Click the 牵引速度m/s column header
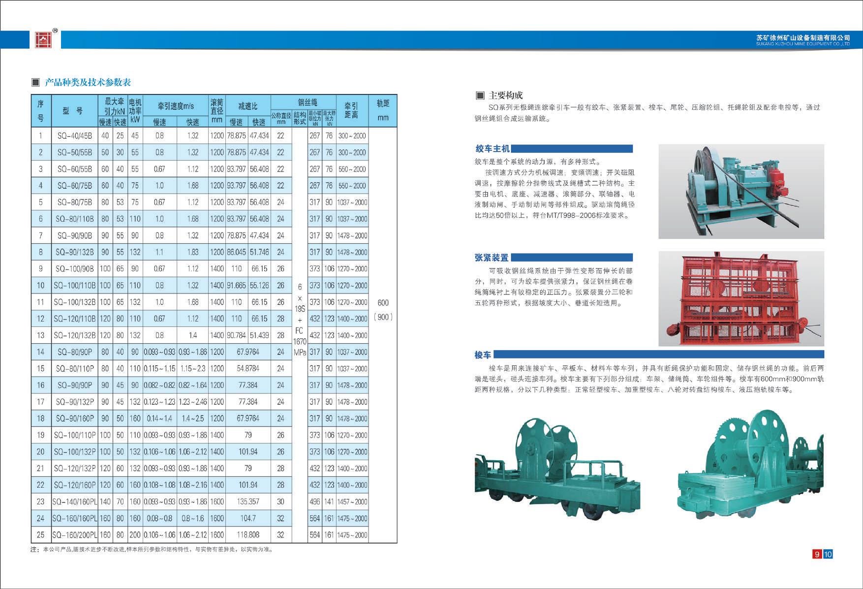 [x=176, y=106]
